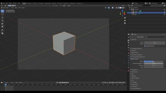Expand the Performance panel
Screen dimensions: 166x93
pos(134,72)
